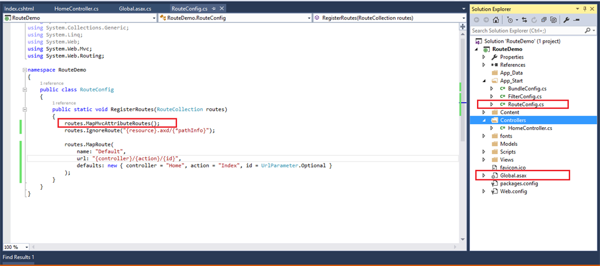
Task: Expand the Scripts folder
Action: pos(483,152)
